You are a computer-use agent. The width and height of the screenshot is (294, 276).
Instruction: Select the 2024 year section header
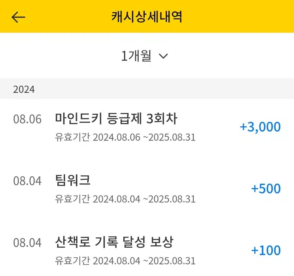147,88
